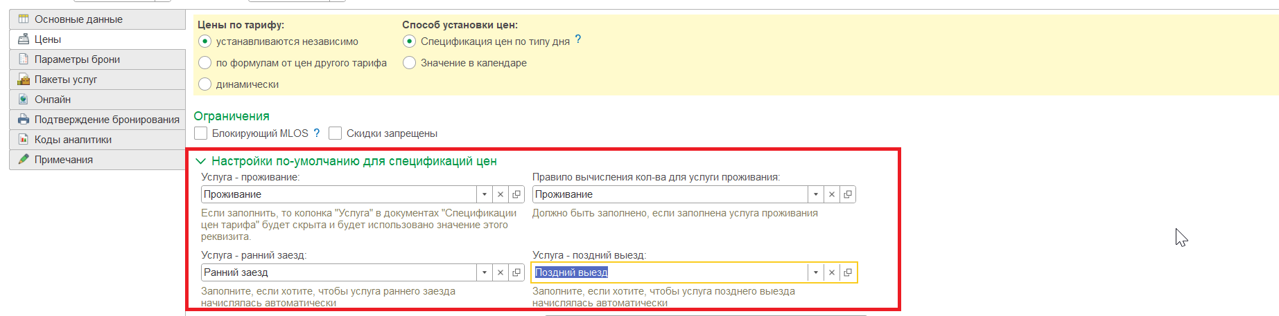The image size is (1279, 316).
Task: Open the Ранний заезд item form
Action: (516, 272)
